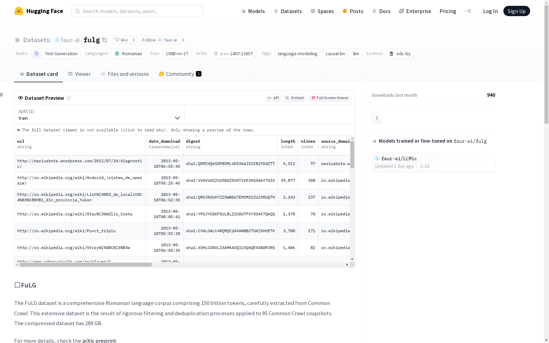Click the info icon next to Dataset Preview
The width and height of the screenshot is (549, 343).
click(69, 98)
